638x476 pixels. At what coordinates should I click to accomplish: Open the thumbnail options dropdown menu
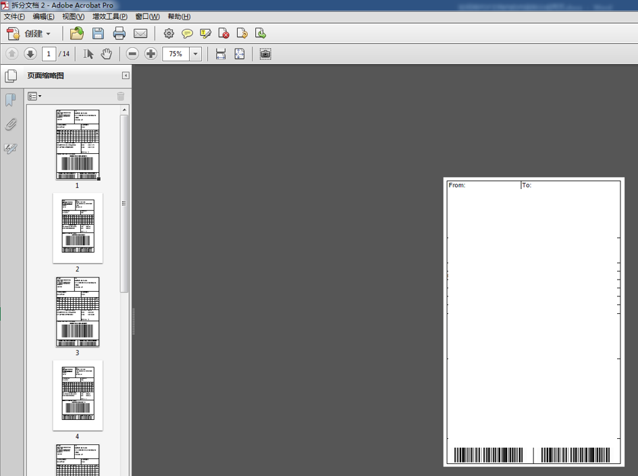pos(34,96)
